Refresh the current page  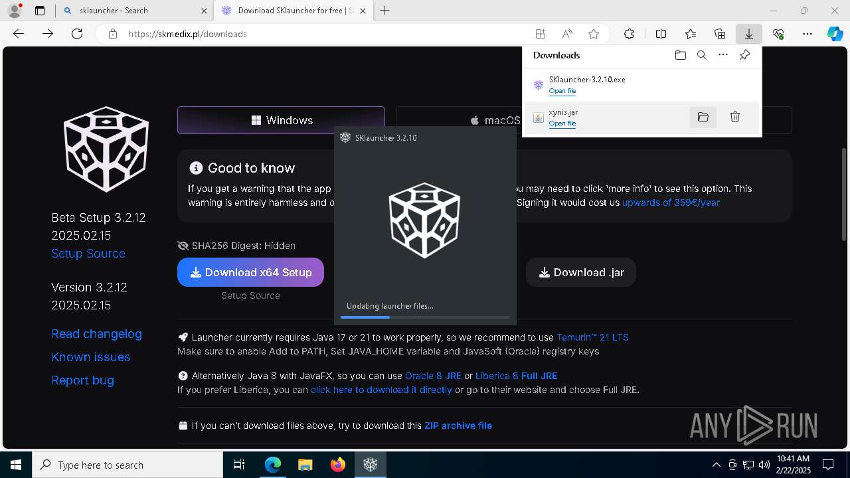(x=77, y=34)
